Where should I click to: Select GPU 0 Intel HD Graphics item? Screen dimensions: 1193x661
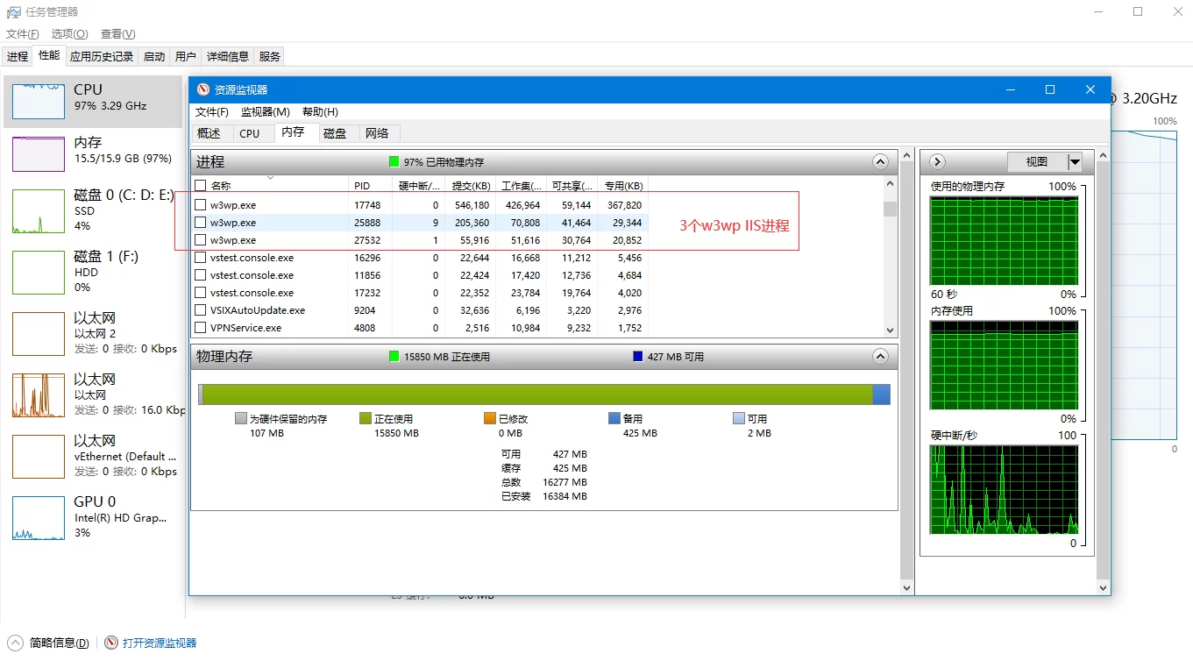(x=93, y=517)
